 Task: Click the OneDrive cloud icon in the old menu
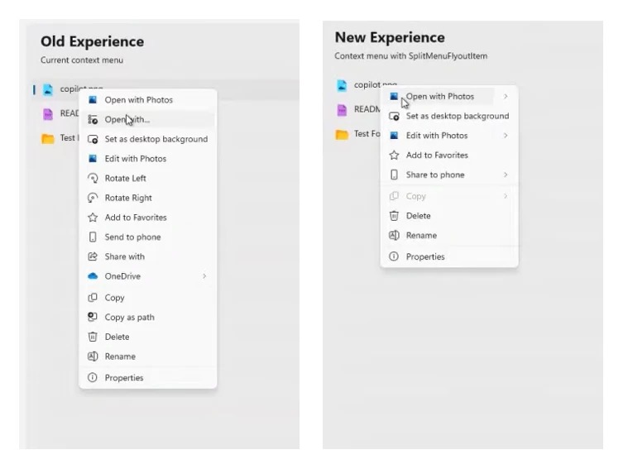[x=93, y=276]
